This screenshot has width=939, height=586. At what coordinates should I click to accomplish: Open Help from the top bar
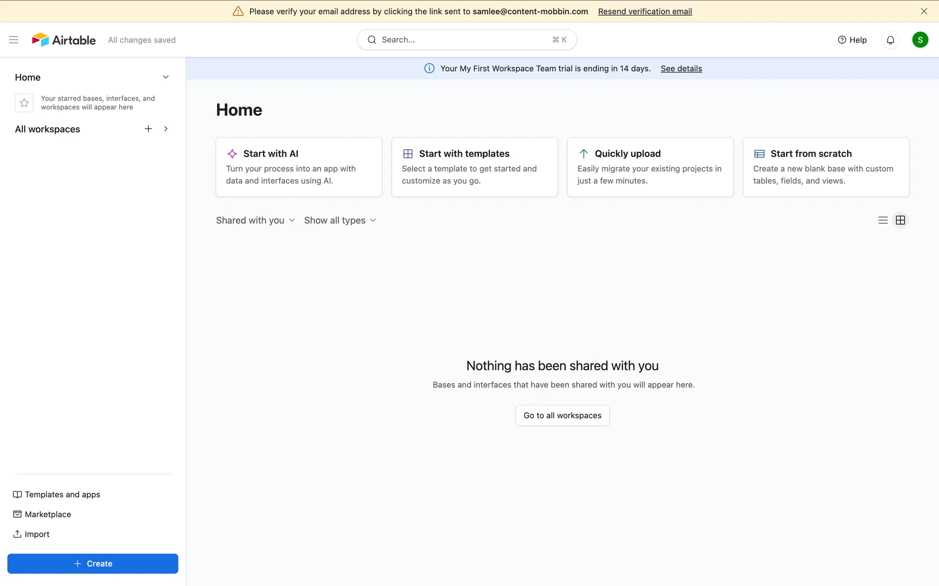pyautogui.click(x=852, y=40)
